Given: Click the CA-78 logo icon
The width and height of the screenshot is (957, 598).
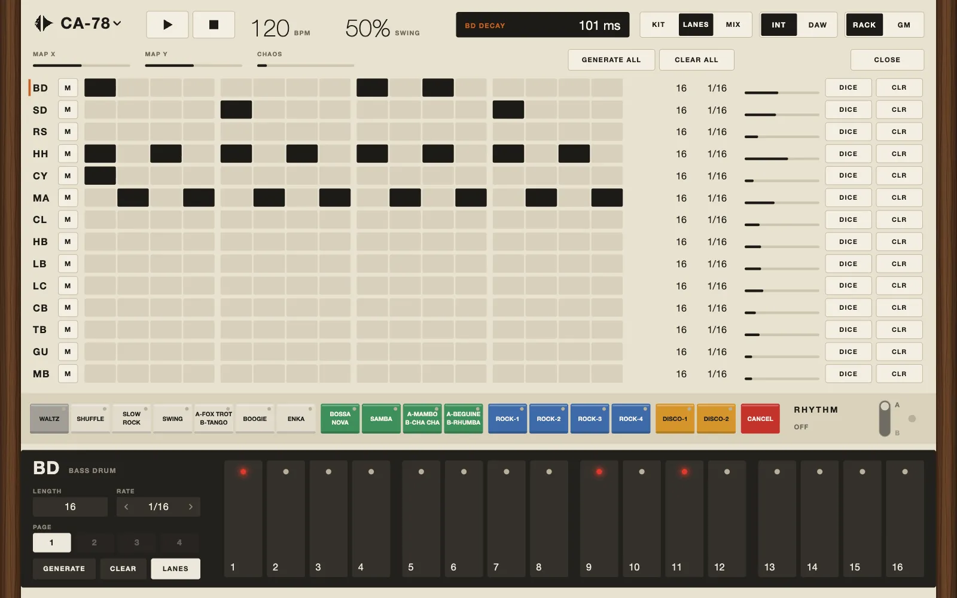Looking at the screenshot, I should point(44,23).
